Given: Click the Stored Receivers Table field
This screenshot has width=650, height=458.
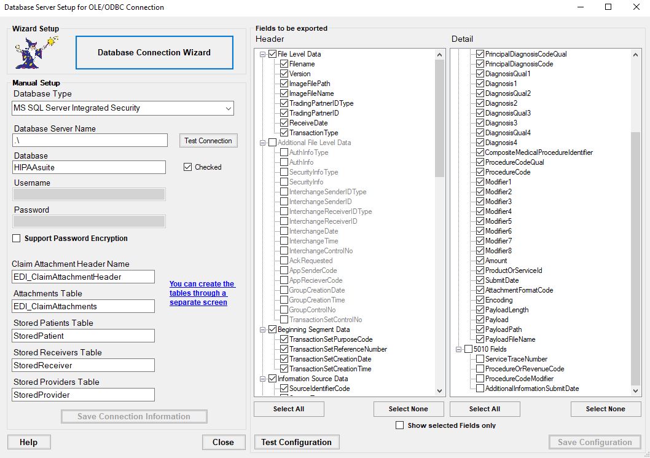Looking at the screenshot, I should (84, 365).
